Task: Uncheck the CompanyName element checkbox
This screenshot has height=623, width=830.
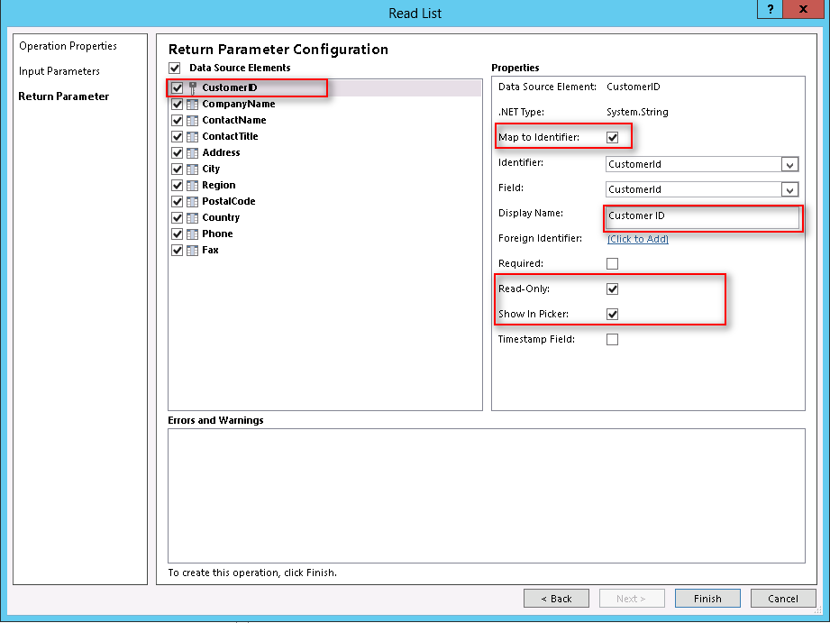Action: point(178,105)
